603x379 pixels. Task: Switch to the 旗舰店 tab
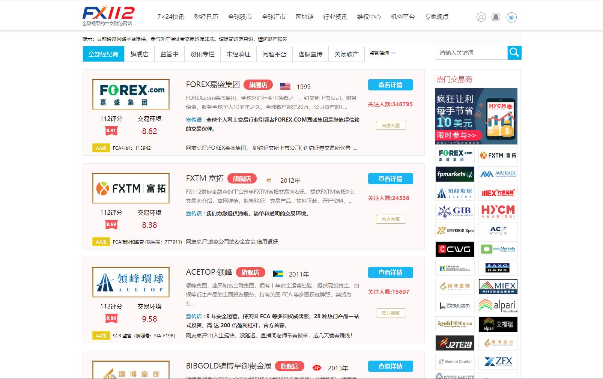pyautogui.click(x=139, y=54)
